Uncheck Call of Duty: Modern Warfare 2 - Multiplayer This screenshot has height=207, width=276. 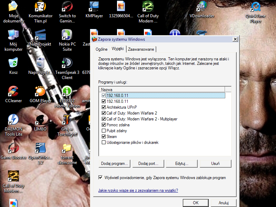tap(104, 119)
